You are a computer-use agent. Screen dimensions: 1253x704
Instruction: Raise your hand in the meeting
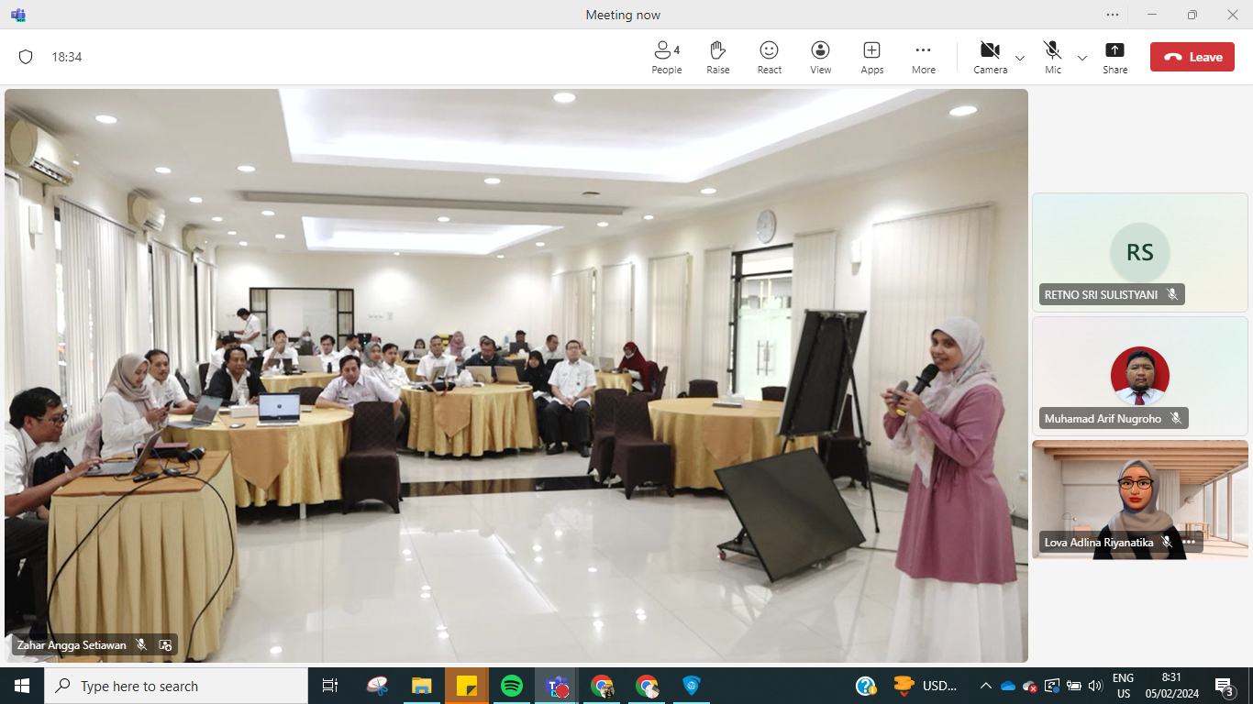tap(717, 57)
